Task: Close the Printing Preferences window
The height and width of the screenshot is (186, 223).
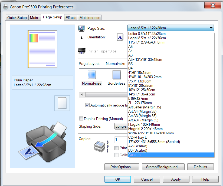Action: coord(213,5)
